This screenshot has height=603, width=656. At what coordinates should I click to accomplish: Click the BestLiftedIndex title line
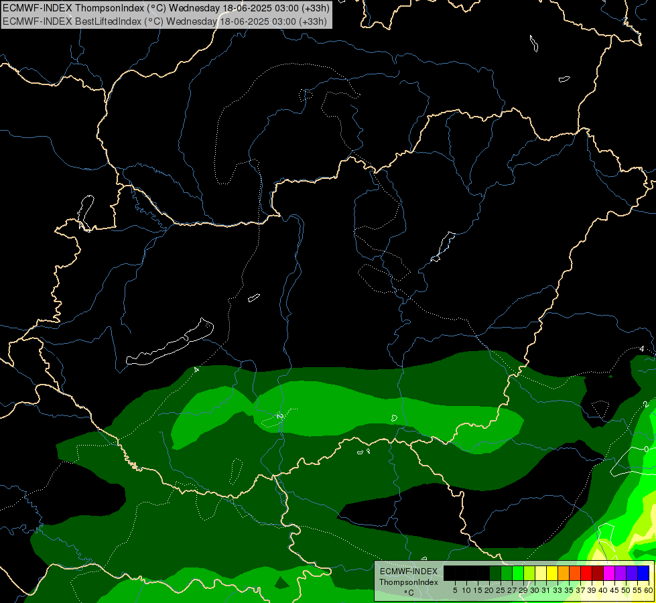click(165, 21)
